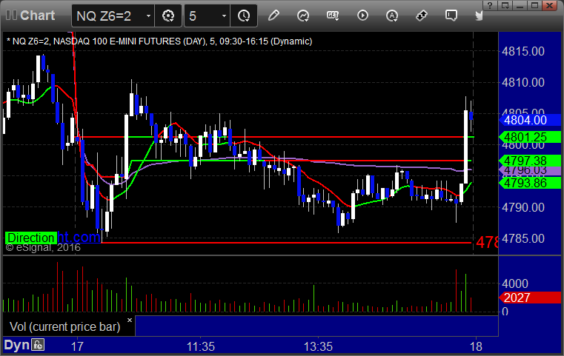
Task: Open the circled A alerts menu
Action: tap(392, 16)
